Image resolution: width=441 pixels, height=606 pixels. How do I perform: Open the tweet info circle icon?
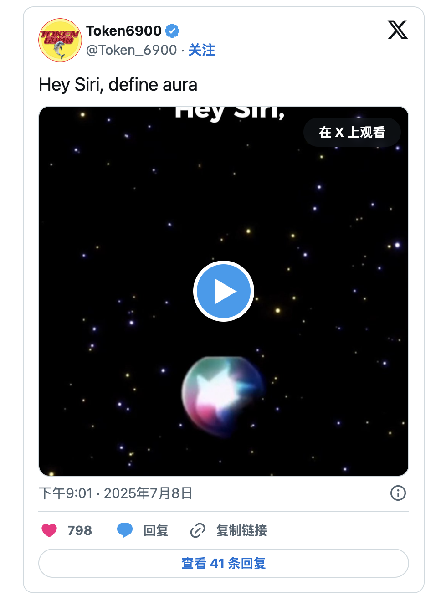click(398, 493)
